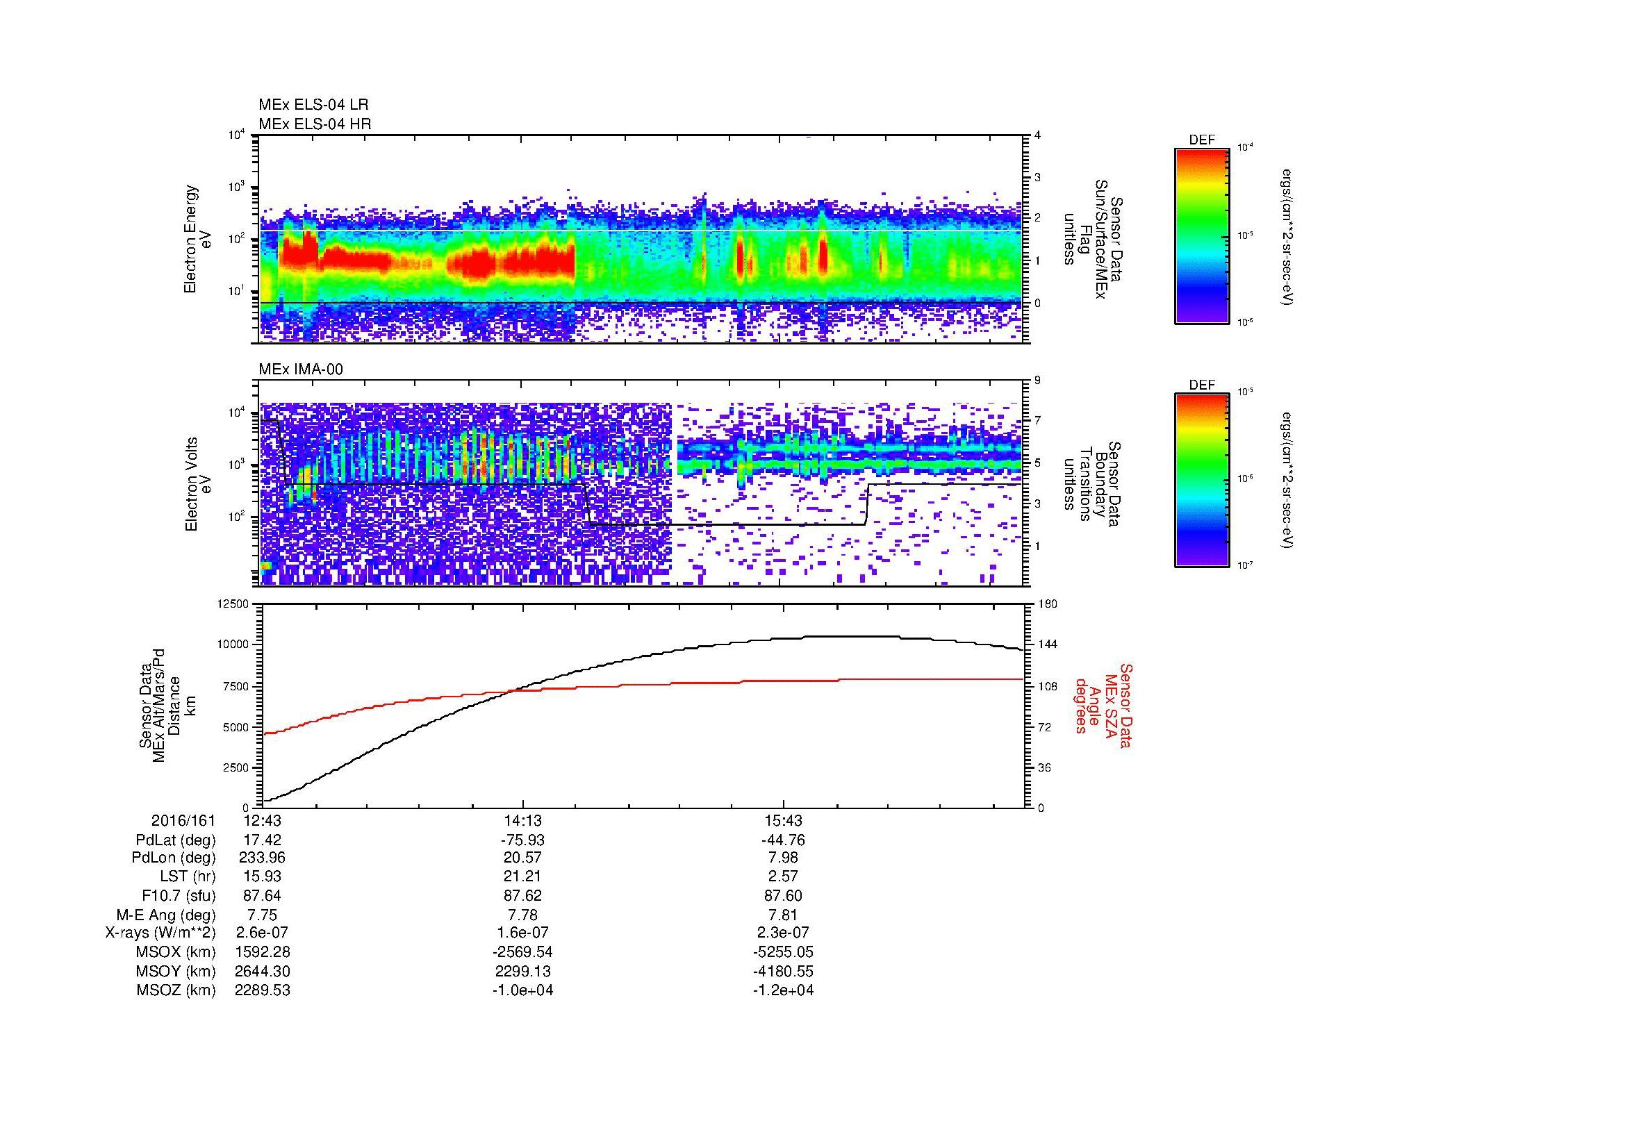Click the PdLat value '17.42'
Screen dimensions: 1625x1148
(x=262, y=840)
